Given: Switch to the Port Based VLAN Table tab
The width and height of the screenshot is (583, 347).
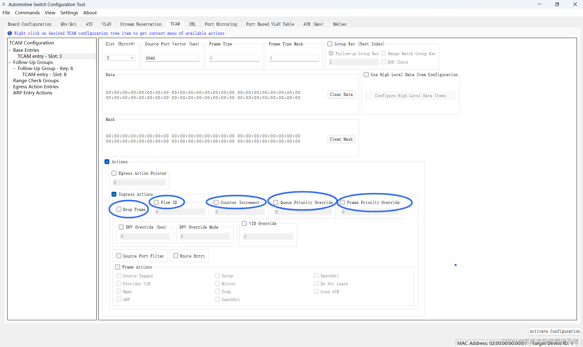Looking at the screenshot, I should tap(270, 24).
